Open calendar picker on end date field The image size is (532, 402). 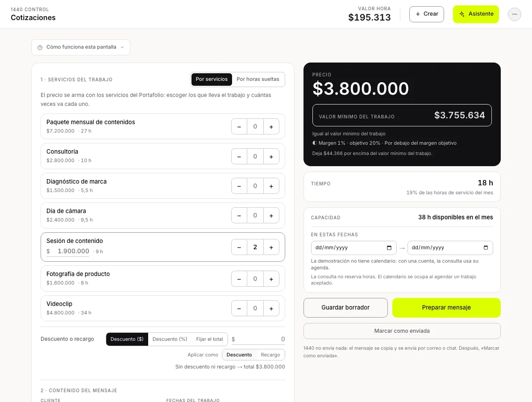486,247
